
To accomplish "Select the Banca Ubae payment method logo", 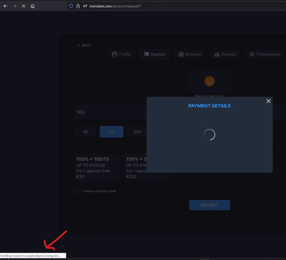I will tap(209, 81).
